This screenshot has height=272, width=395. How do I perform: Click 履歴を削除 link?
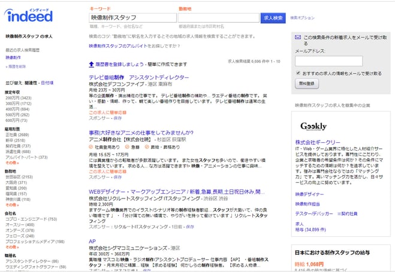pyautogui.click(x=16, y=66)
